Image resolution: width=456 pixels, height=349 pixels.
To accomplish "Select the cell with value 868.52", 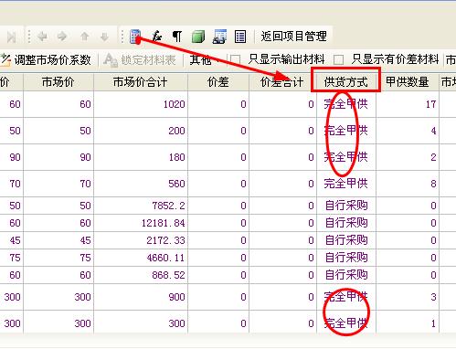I will tap(141, 275).
